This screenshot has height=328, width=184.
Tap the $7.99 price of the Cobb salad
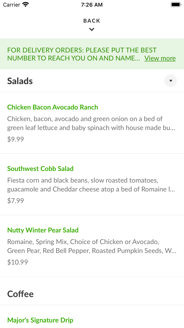click(15, 200)
